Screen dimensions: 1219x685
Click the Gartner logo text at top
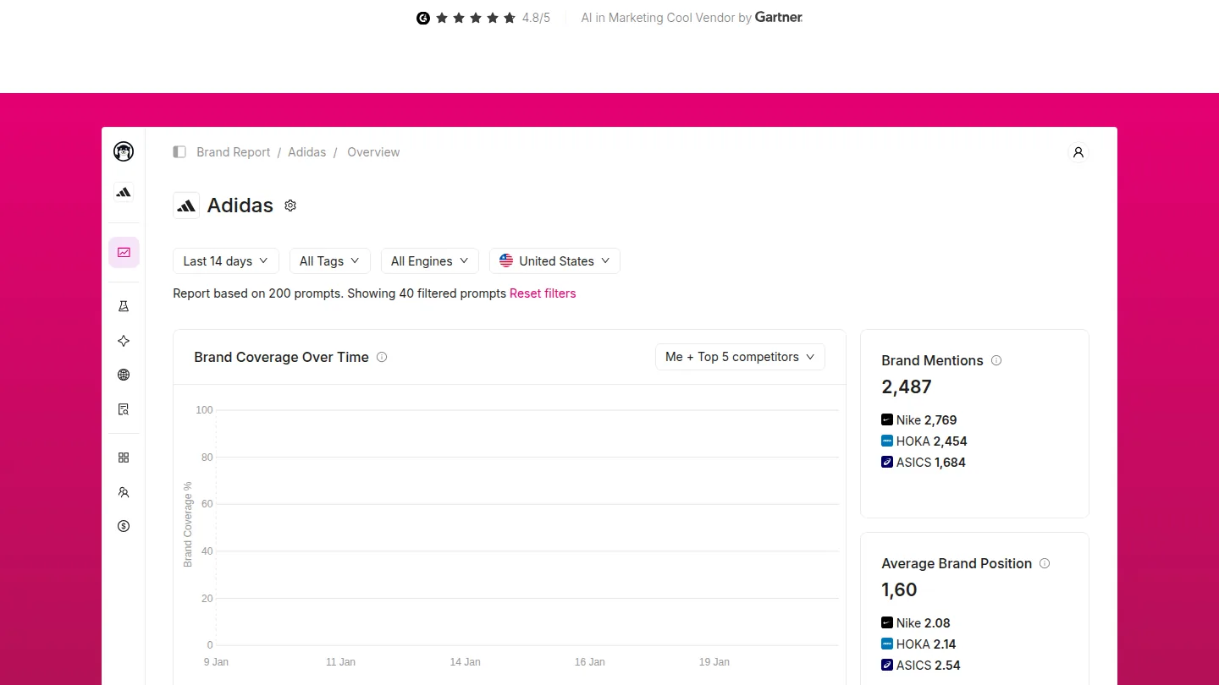779,17
